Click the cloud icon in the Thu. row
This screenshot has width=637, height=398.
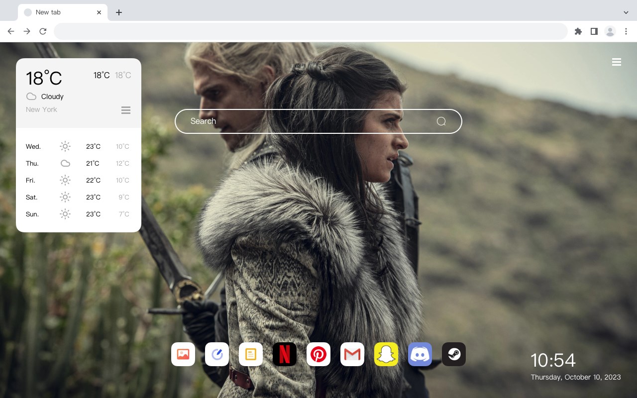pyautogui.click(x=65, y=163)
